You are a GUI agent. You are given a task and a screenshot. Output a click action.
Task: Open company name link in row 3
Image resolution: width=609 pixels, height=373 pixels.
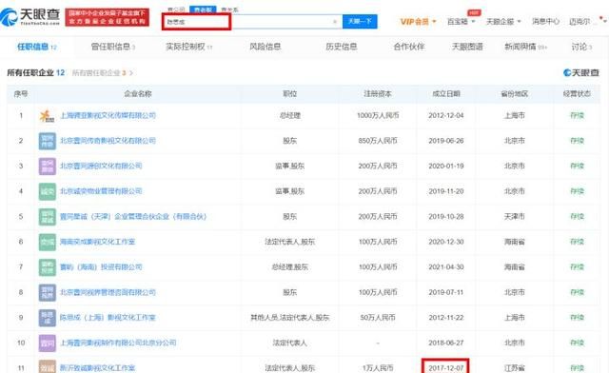point(101,166)
